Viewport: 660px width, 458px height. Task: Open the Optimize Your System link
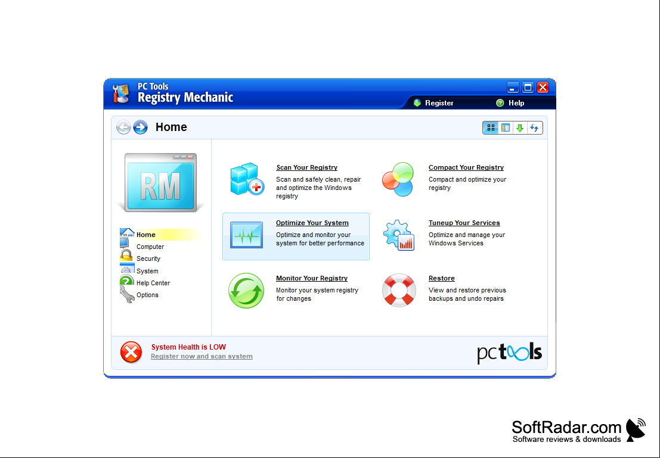click(x=312, y=223)
